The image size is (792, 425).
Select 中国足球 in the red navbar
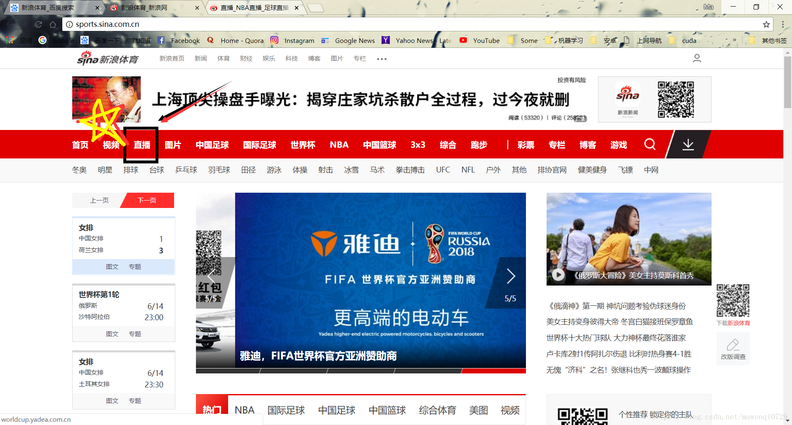click(x=212, y=145)
